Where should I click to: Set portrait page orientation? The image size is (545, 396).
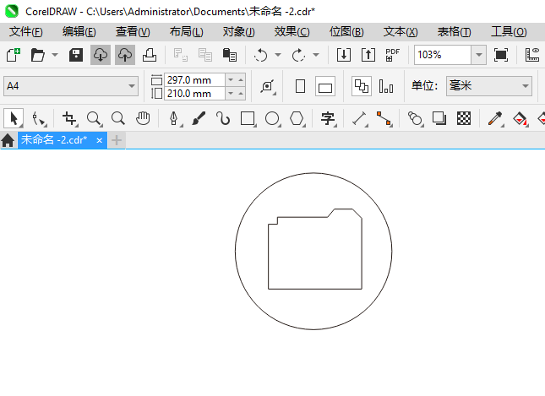point(300,86)
